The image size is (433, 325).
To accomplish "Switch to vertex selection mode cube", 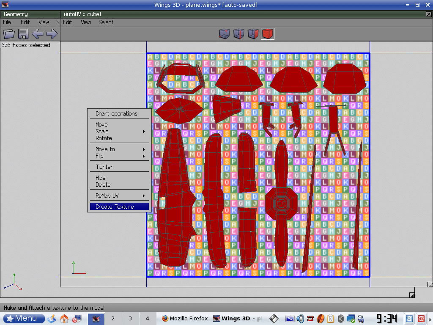I will 225,34.
